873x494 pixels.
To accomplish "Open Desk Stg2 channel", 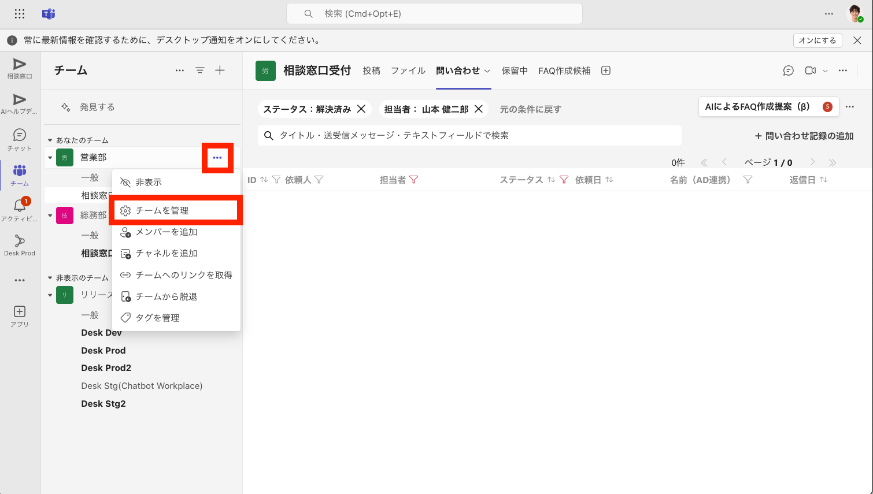I will [x=103, y=404].
